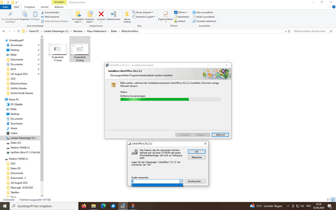Click Abbrechen in the LibreOffice dialog

(x=197, y=157)
